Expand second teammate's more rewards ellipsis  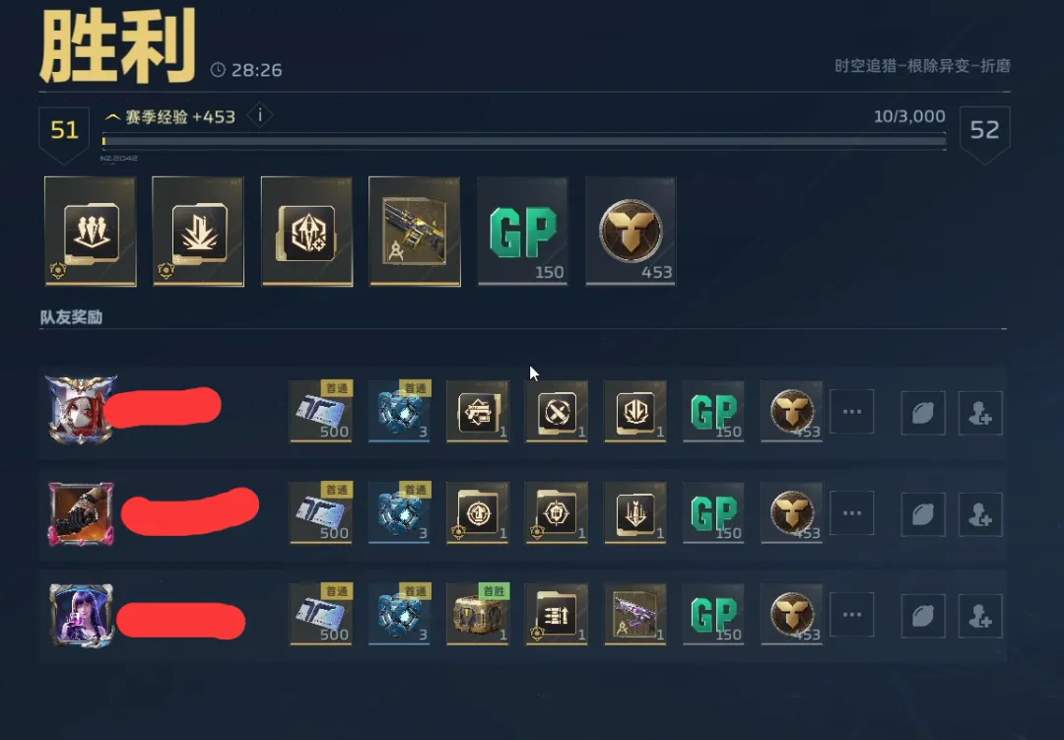pos(851,513)
